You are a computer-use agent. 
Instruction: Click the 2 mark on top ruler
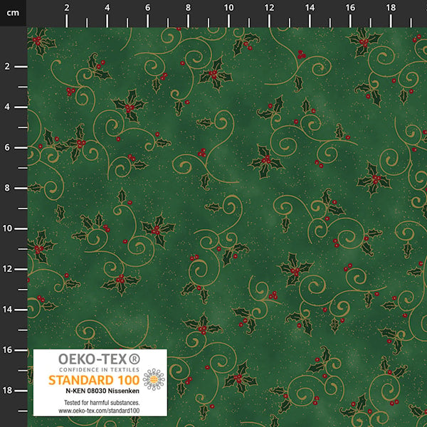tap(67, 7)
